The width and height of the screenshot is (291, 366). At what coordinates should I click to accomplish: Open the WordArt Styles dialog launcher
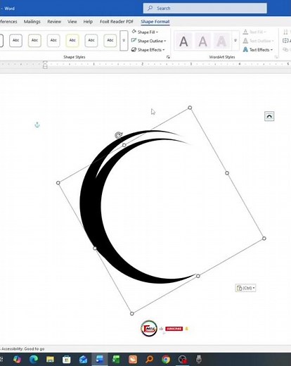(276, 57)
